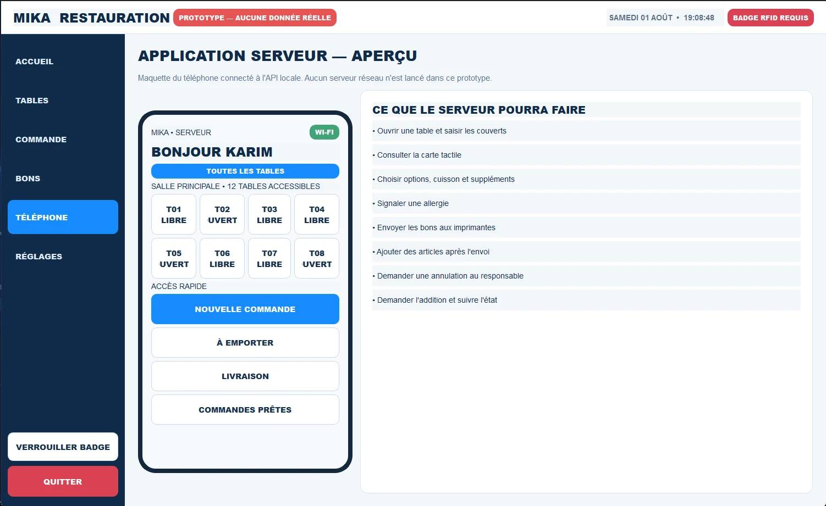826x506 pixels.
Task: Choose table T06 Libre
Action: pos(222,258)
